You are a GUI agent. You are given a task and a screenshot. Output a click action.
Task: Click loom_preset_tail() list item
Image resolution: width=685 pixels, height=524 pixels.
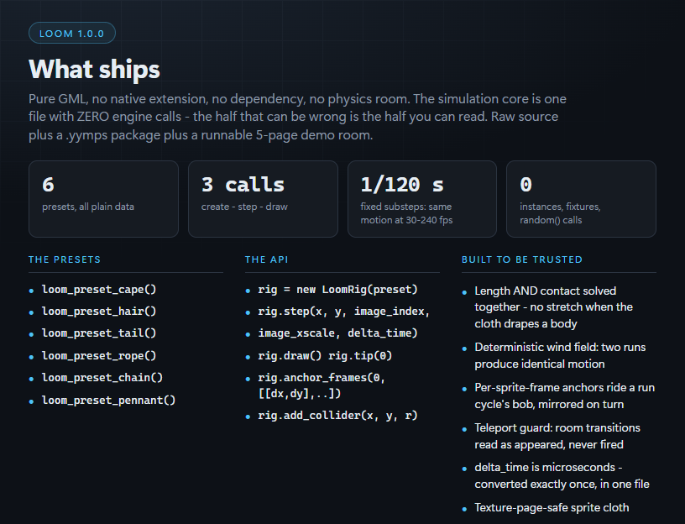click(99, 333)
